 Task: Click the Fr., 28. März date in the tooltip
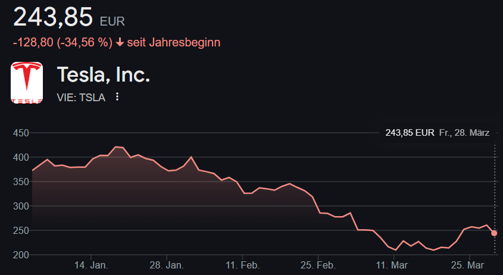[464, 133]
